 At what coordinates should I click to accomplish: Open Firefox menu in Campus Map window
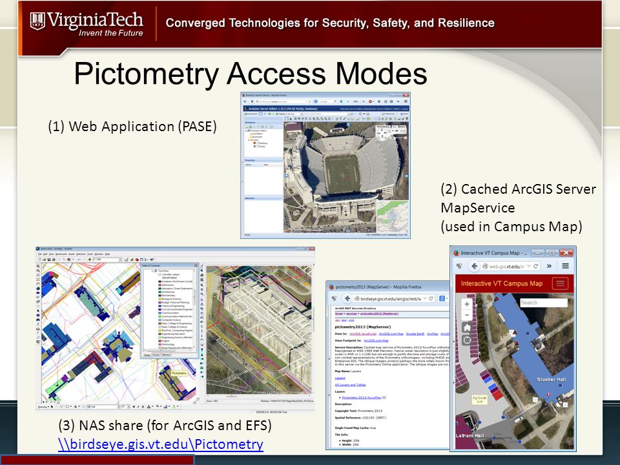[x=566, y=266]
